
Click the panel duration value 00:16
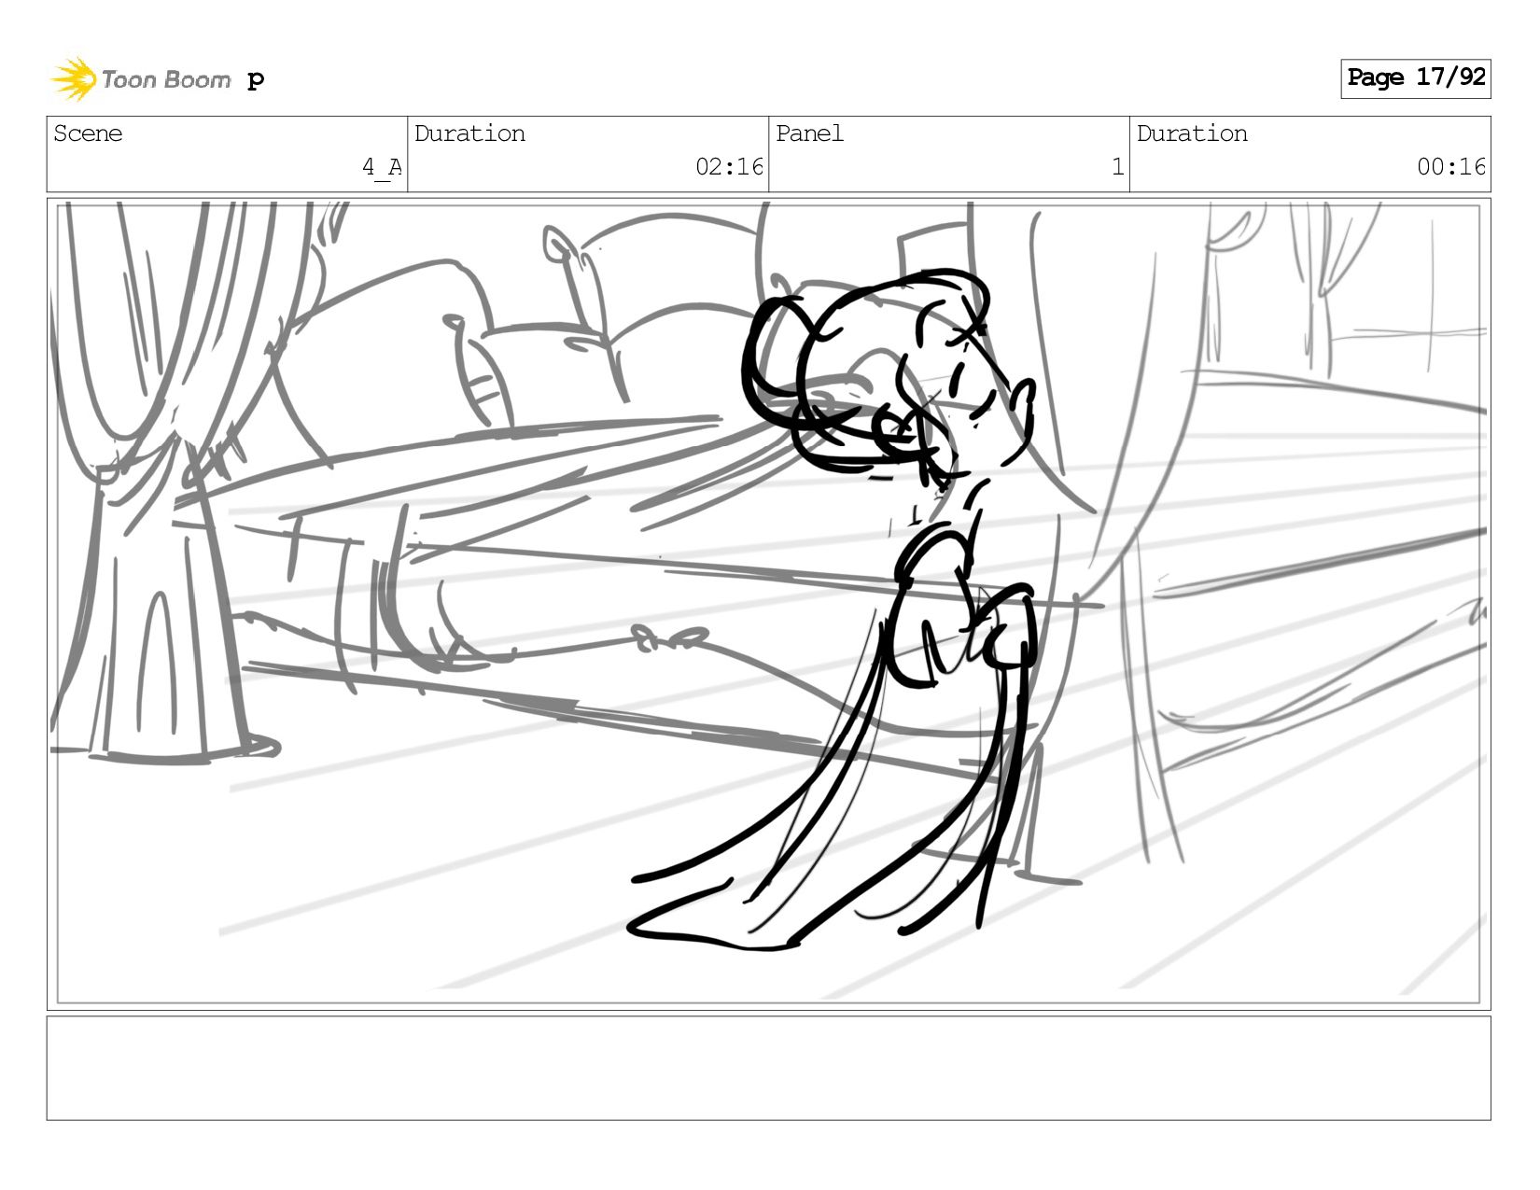coord(1451,167)
